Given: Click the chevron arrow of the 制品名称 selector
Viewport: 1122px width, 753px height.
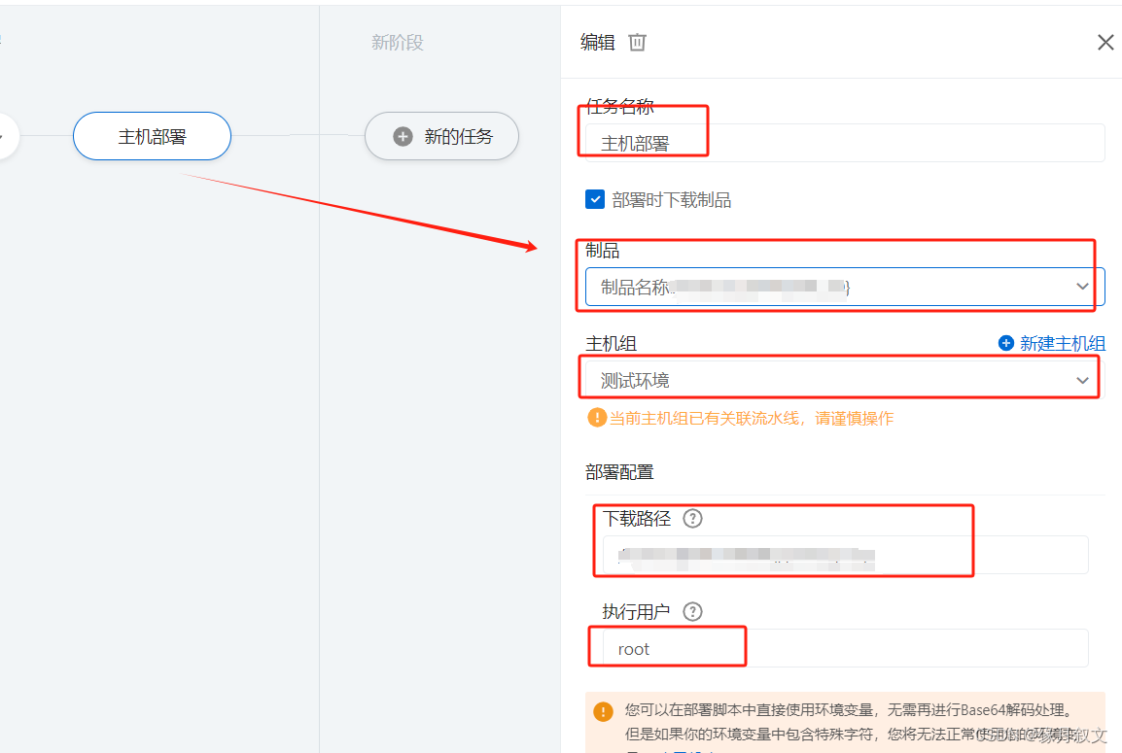Looking at the screenshot, I should pos(1082,286).
